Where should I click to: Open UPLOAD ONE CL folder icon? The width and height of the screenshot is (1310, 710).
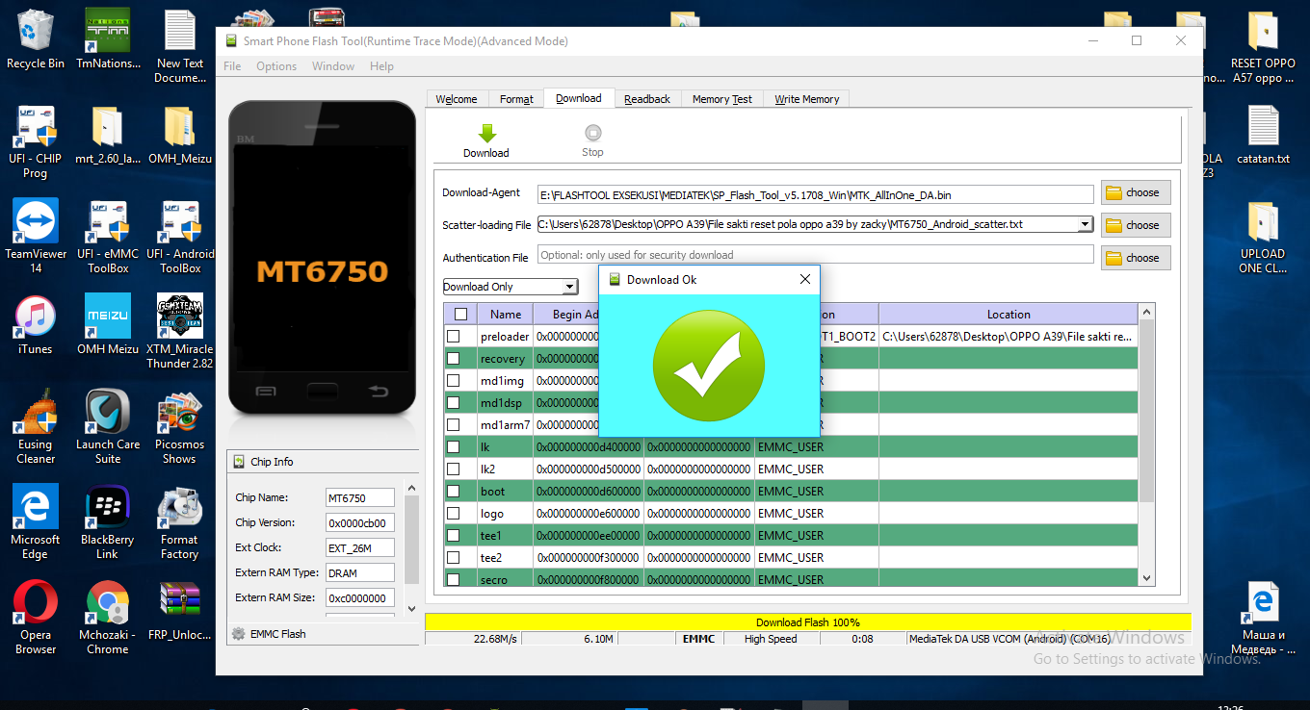[x=1263, y=222]
